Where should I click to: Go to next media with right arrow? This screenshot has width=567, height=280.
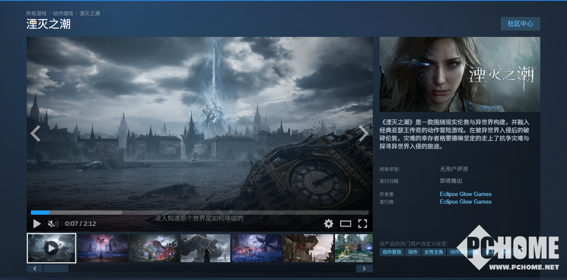(364, 134)
